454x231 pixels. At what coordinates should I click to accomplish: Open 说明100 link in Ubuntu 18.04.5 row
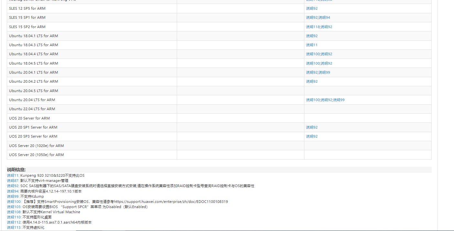(313, 63)
